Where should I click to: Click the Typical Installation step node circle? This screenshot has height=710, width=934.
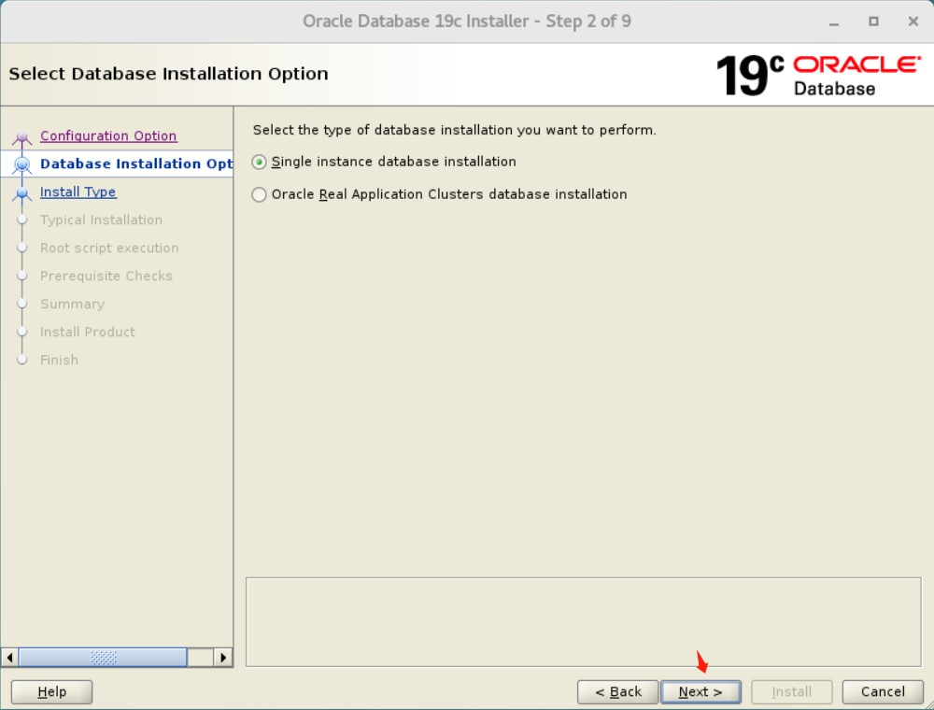(22, 220)
